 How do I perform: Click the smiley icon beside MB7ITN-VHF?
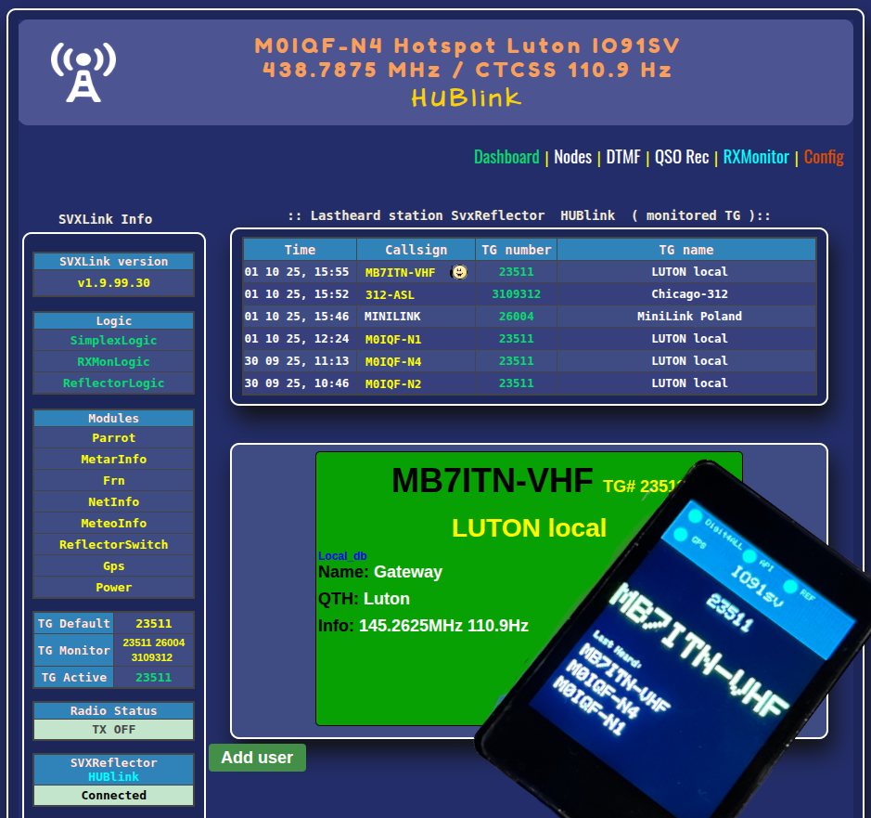point(458,272)
